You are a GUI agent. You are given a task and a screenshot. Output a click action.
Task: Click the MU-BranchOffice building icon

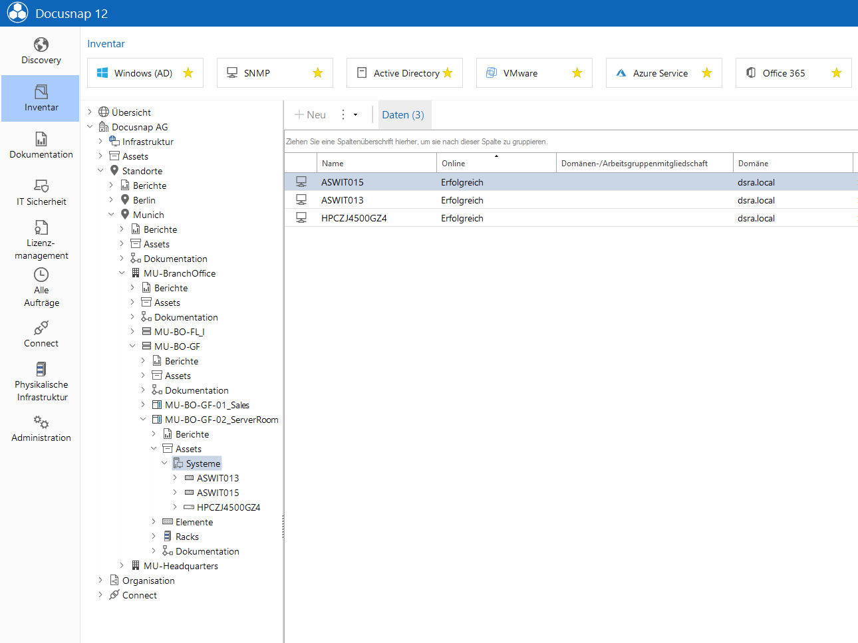[x=136, y=273]
